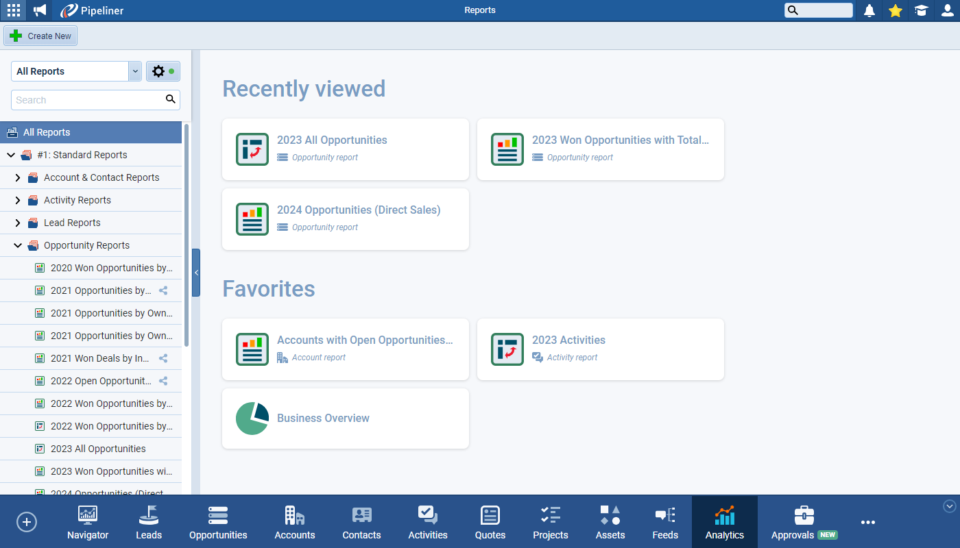
Task: Switch to the Quotes tab
Action: 490,522
